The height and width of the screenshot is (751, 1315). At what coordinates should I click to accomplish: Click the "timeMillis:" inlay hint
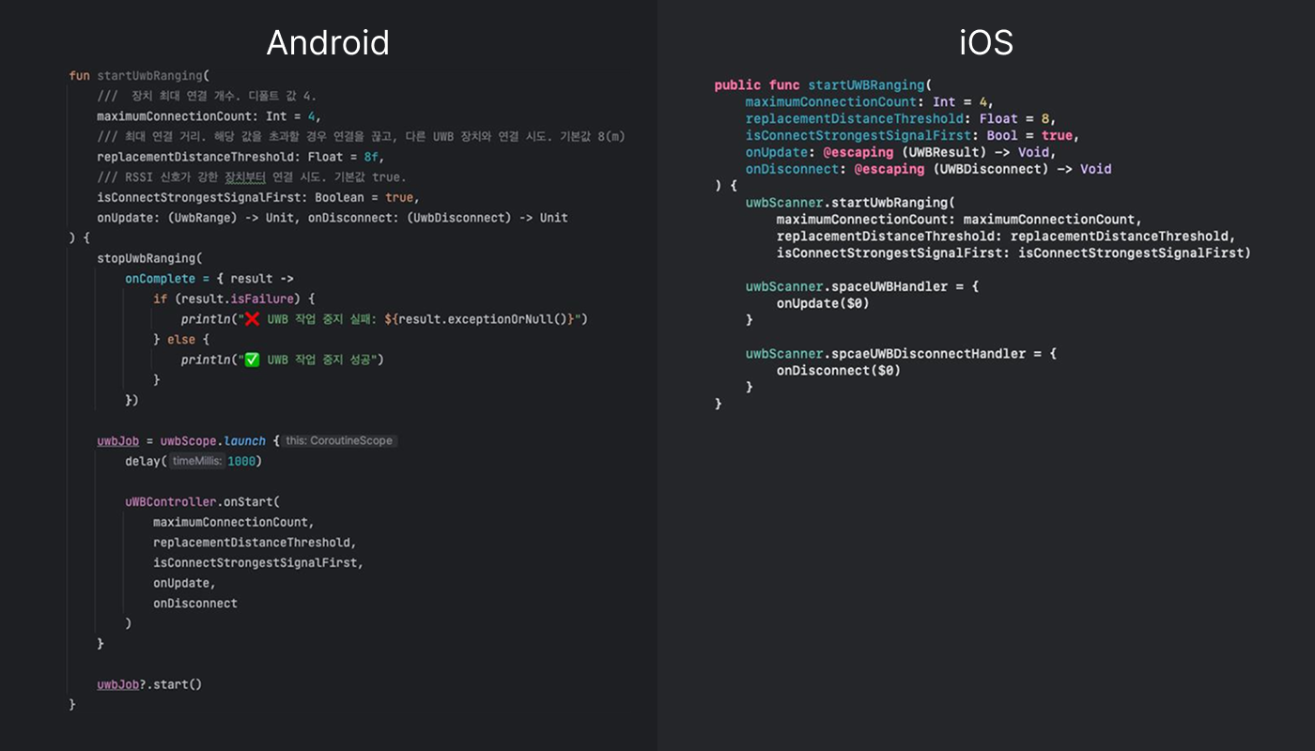pos(197,461)
